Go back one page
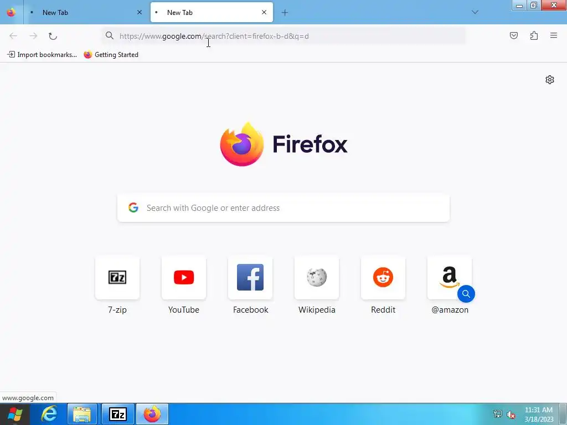Image resolution: width=567 pixels, height=425 pixels. point(13,36)
